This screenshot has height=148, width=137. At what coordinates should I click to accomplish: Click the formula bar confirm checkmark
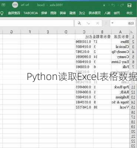click(88, 23)
